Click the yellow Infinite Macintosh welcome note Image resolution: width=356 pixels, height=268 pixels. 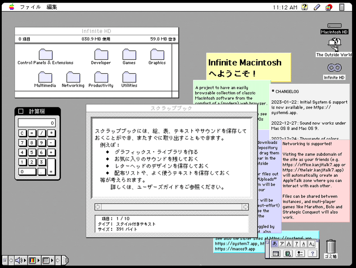[249, 67]
